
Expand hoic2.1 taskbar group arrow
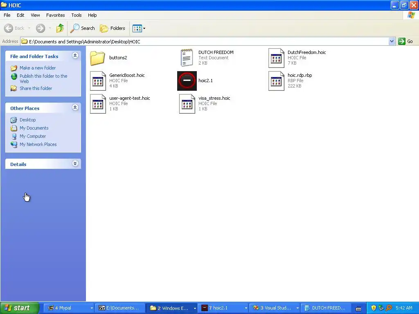[x=246, y=308]
